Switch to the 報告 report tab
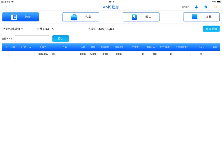This screenshot has width=222, height=167. point(141,17)
